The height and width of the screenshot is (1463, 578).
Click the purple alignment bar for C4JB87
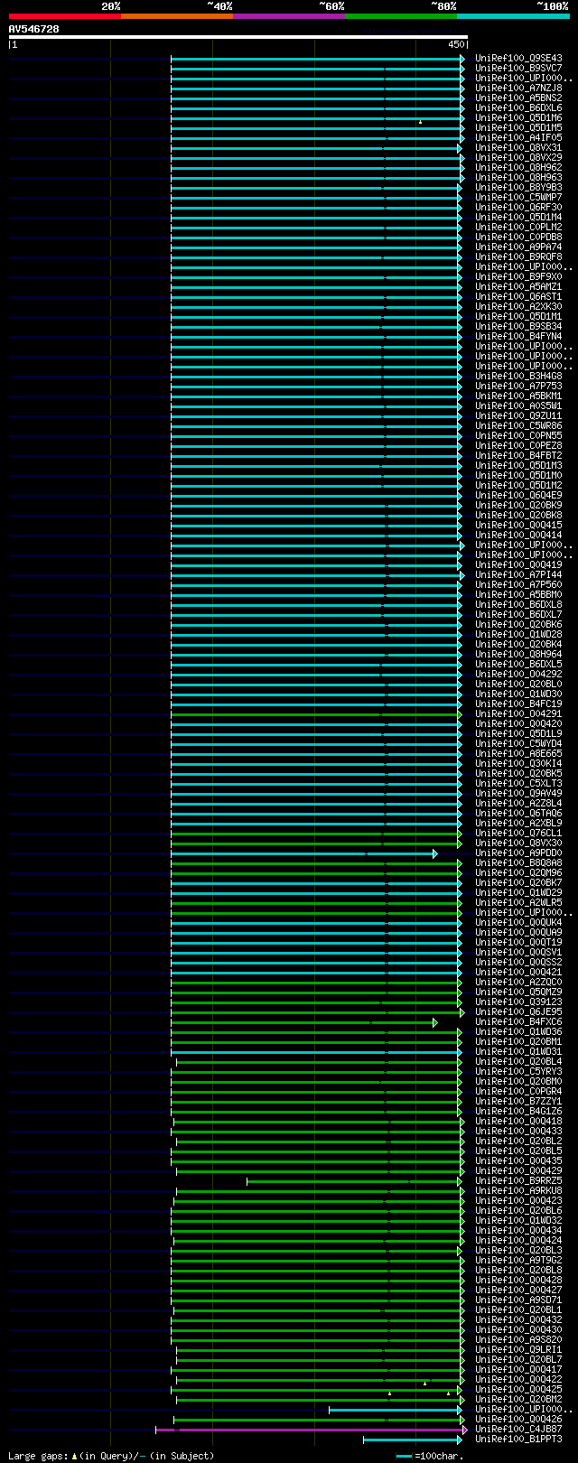312,1430
